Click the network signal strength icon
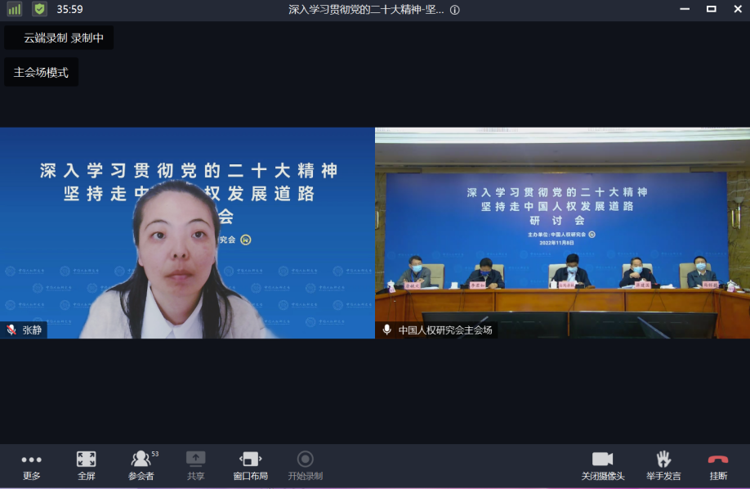Image resolution: width=750 pixels, height=489 pixels. (x=15, y=10)
